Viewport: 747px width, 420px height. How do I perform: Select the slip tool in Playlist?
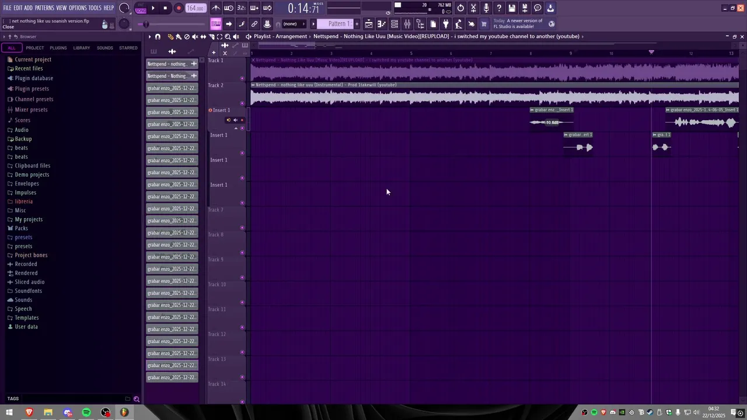[x=203, y=36]
